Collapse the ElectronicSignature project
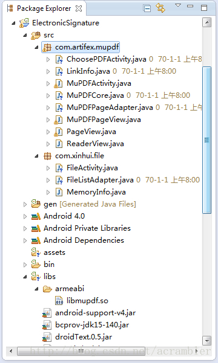 tap(14, 23)
